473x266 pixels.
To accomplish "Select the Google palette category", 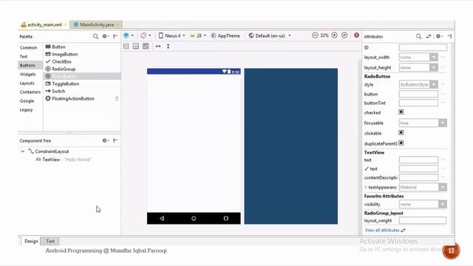I will (27, 100).
